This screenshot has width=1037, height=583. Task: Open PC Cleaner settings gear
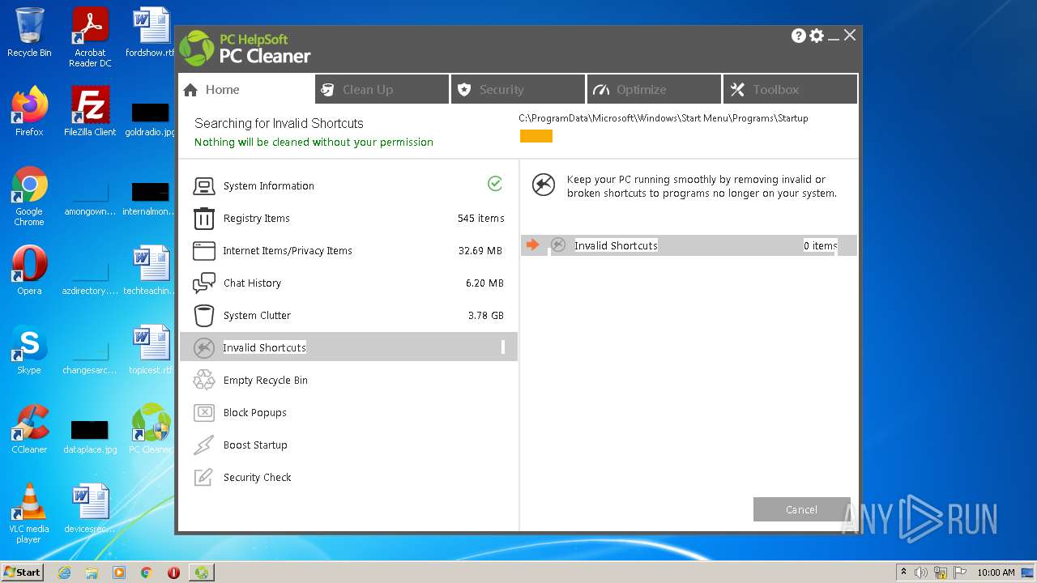(x=817, y=36)
